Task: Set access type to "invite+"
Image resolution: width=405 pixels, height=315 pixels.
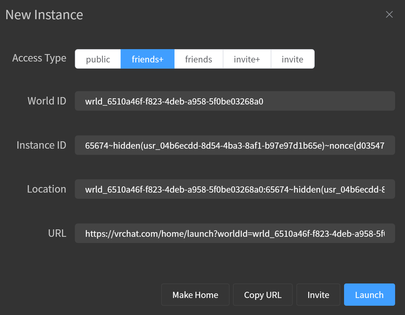Action: point(247,59)
